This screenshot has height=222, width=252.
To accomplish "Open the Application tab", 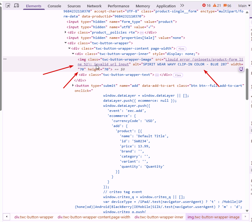I will 166,6.
